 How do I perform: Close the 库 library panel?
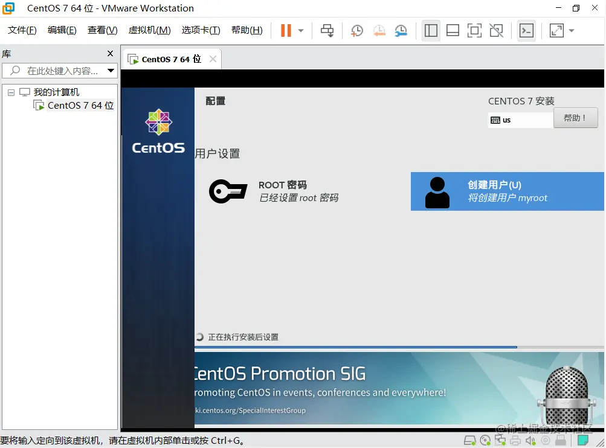point(110,53)
